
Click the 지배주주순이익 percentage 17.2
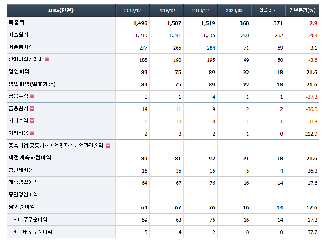point(312,220)
